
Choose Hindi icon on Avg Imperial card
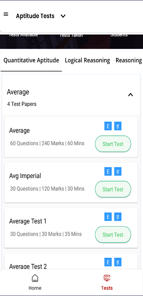(x=118, y=172)
